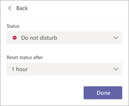Click the down arrow in the Status box

pos(116,38)
